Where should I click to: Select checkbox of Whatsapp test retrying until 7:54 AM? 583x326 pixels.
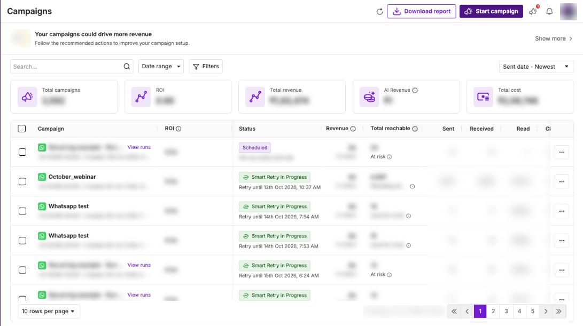tap(22, 211)
